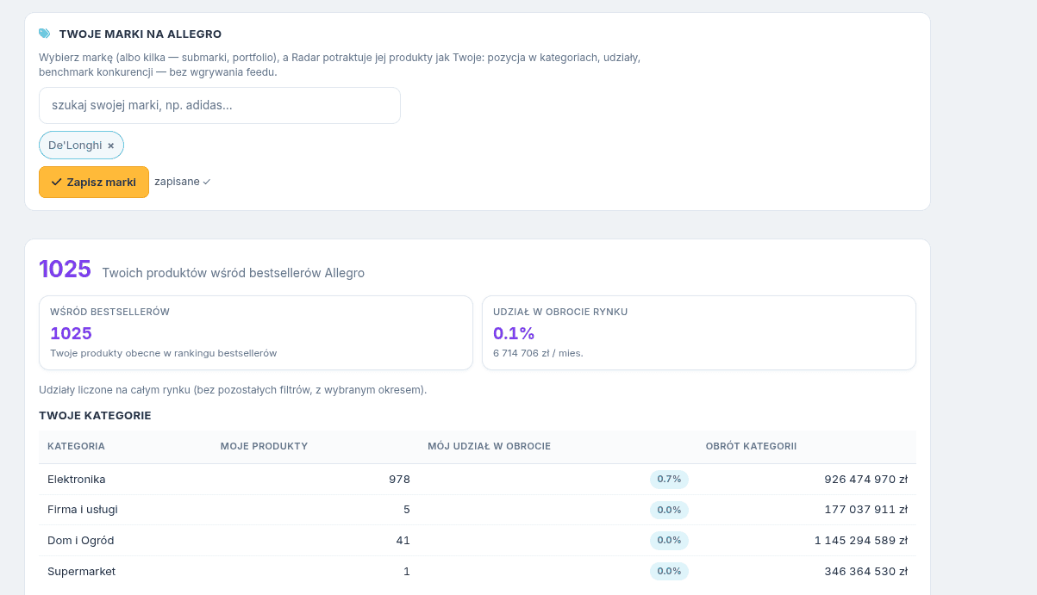Select the De'Longhi brand chip label
The height and width of the screenshot is (595, 1037).
(75, 146)
